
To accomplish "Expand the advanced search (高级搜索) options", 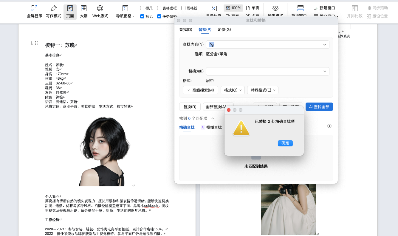I will click(200, 90).
